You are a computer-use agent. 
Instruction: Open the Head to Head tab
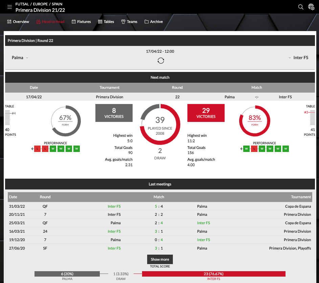click(x=50, y=22)
